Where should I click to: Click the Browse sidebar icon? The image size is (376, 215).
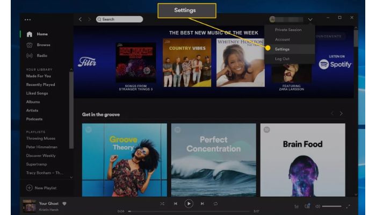click(30, 45)
